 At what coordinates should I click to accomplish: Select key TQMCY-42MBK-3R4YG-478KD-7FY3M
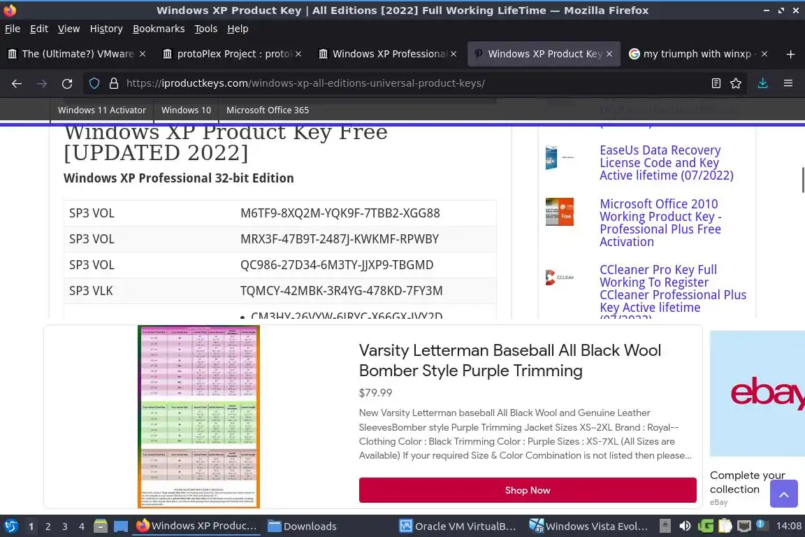[342, 291]
